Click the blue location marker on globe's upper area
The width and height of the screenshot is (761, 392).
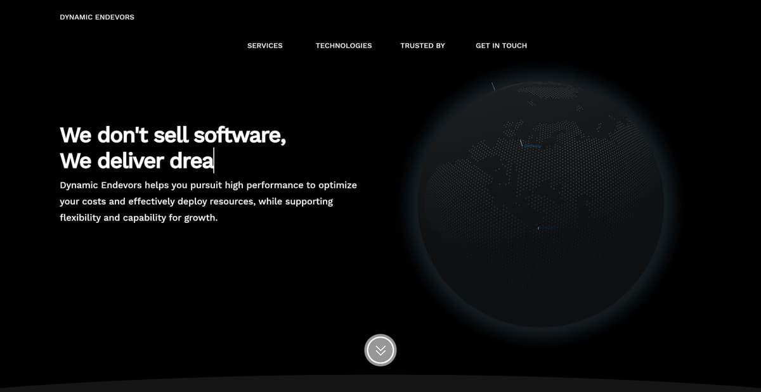tap(533, 146)
